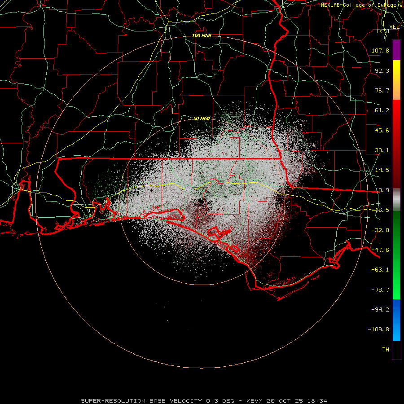
Task: Click the 76.7 velocity scale label
Action: pyautogui.click(x=382, y=90)
